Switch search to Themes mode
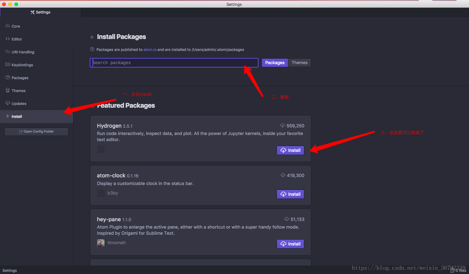This screenshot has height=274, width=469. coord(300,63)
